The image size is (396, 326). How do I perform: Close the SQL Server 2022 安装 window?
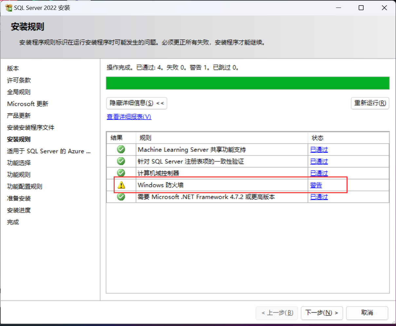pos(384,8)
